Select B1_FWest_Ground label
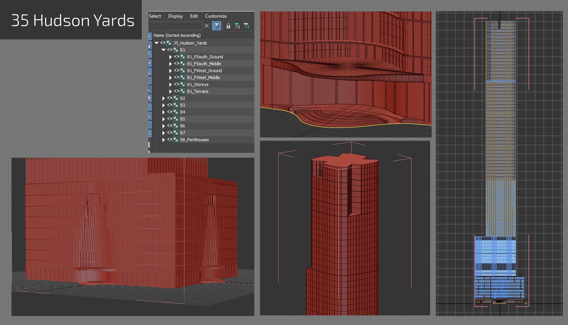This screenshot has width=568, height=325. pyautogui.click(x=204, y=71)
